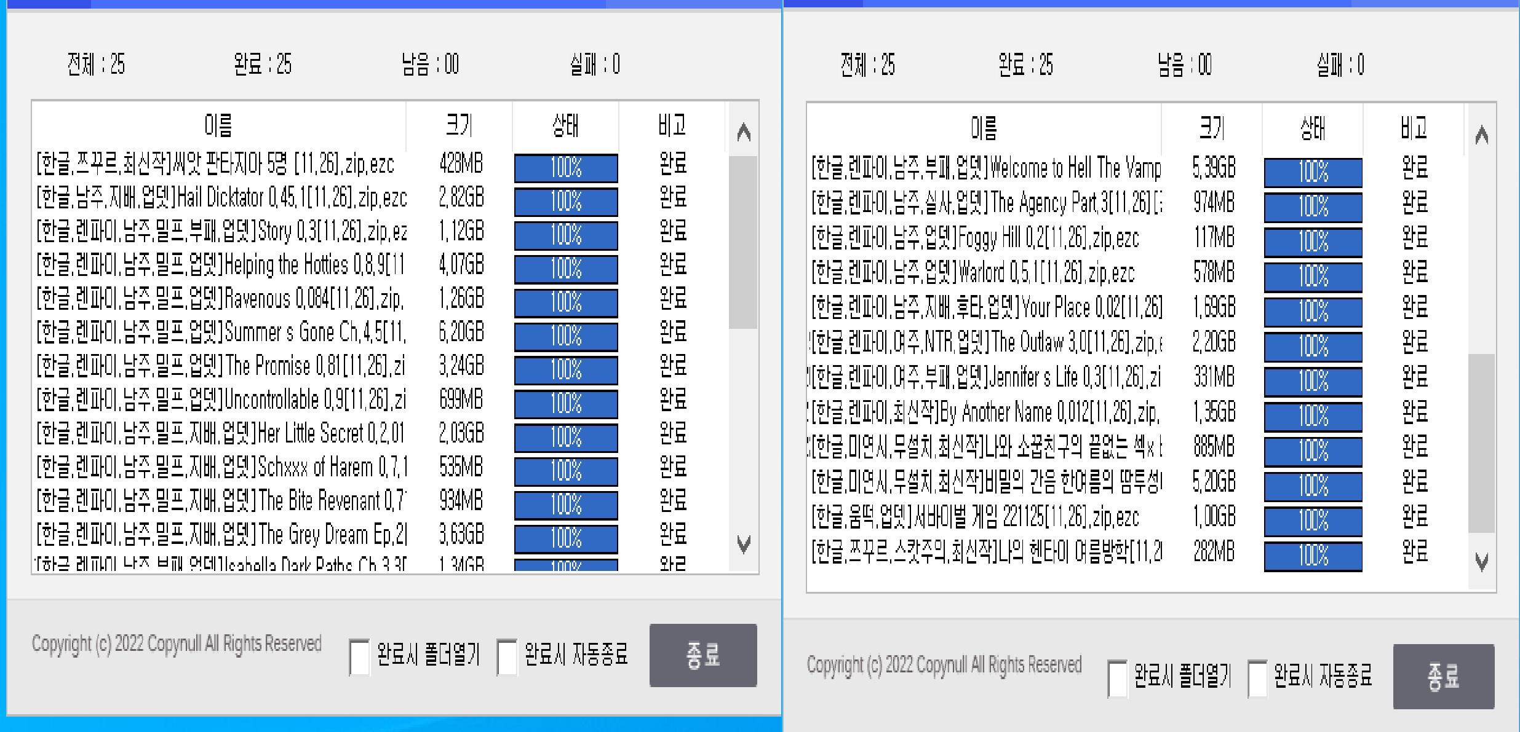Click the left window's scroll up arrow
This screenshot has height=732, width=1520.
pyautogui.click(x=744, y=132)
